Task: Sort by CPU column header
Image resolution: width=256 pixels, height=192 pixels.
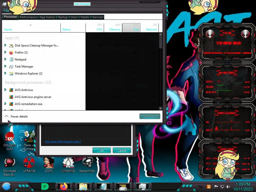Action: (x=95, y=28)
